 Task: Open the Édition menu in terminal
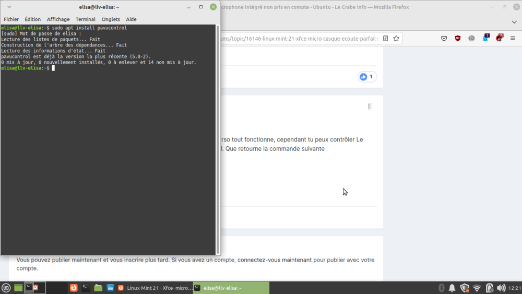pyautogui.click(x=32, y=19)
